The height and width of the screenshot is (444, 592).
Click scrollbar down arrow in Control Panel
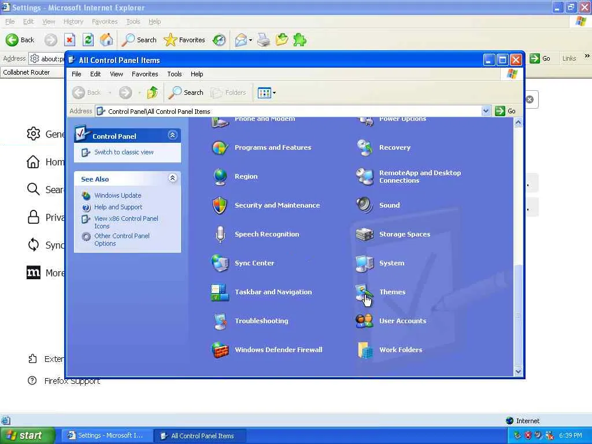tap(518, 372)
